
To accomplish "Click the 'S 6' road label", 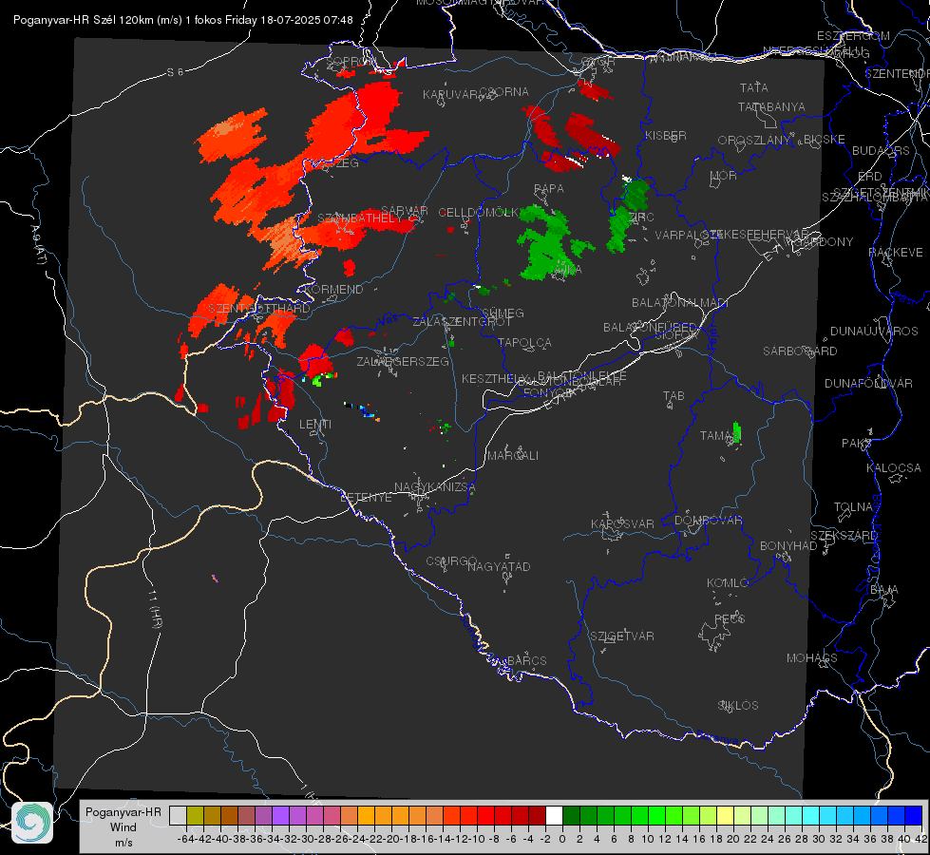I will click(x=175, y=72).
